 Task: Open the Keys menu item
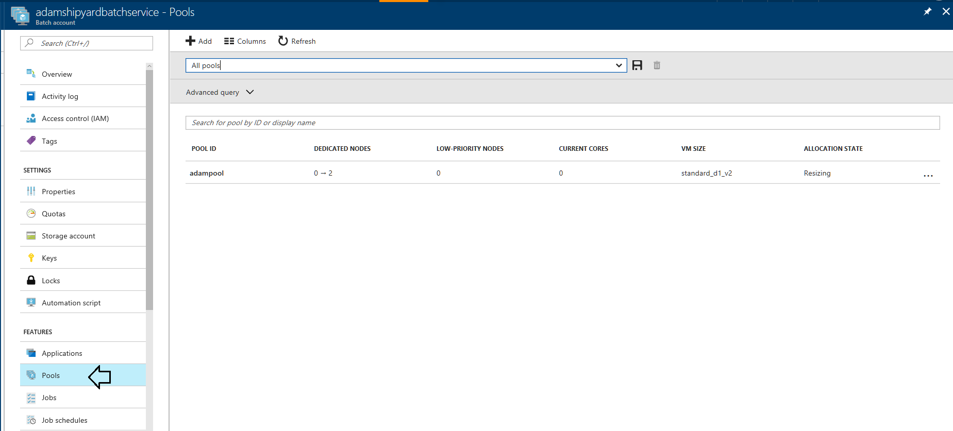tap(83, 258)
